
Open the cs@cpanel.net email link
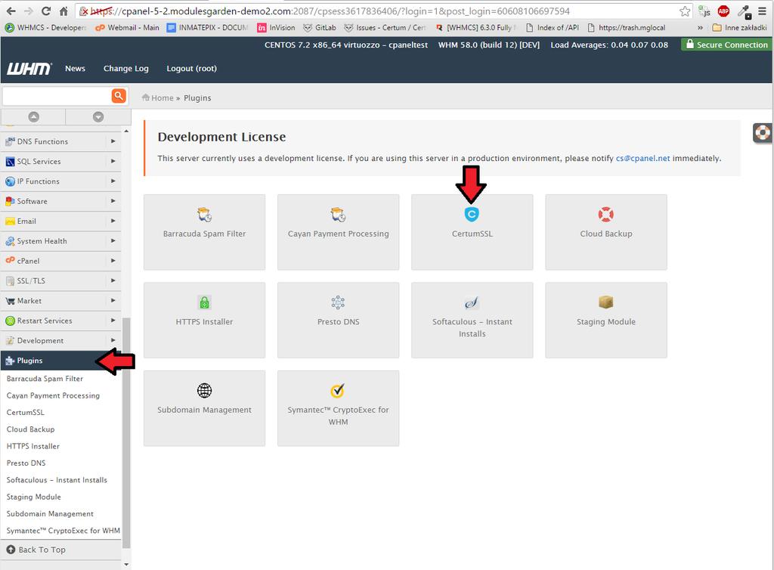(642, 159)
